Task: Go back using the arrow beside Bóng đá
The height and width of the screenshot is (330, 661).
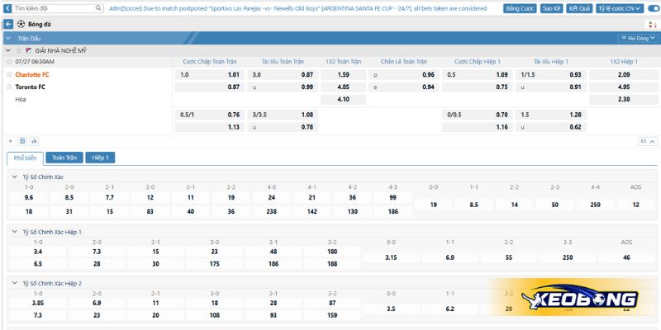Action: [x=8, y=24]
